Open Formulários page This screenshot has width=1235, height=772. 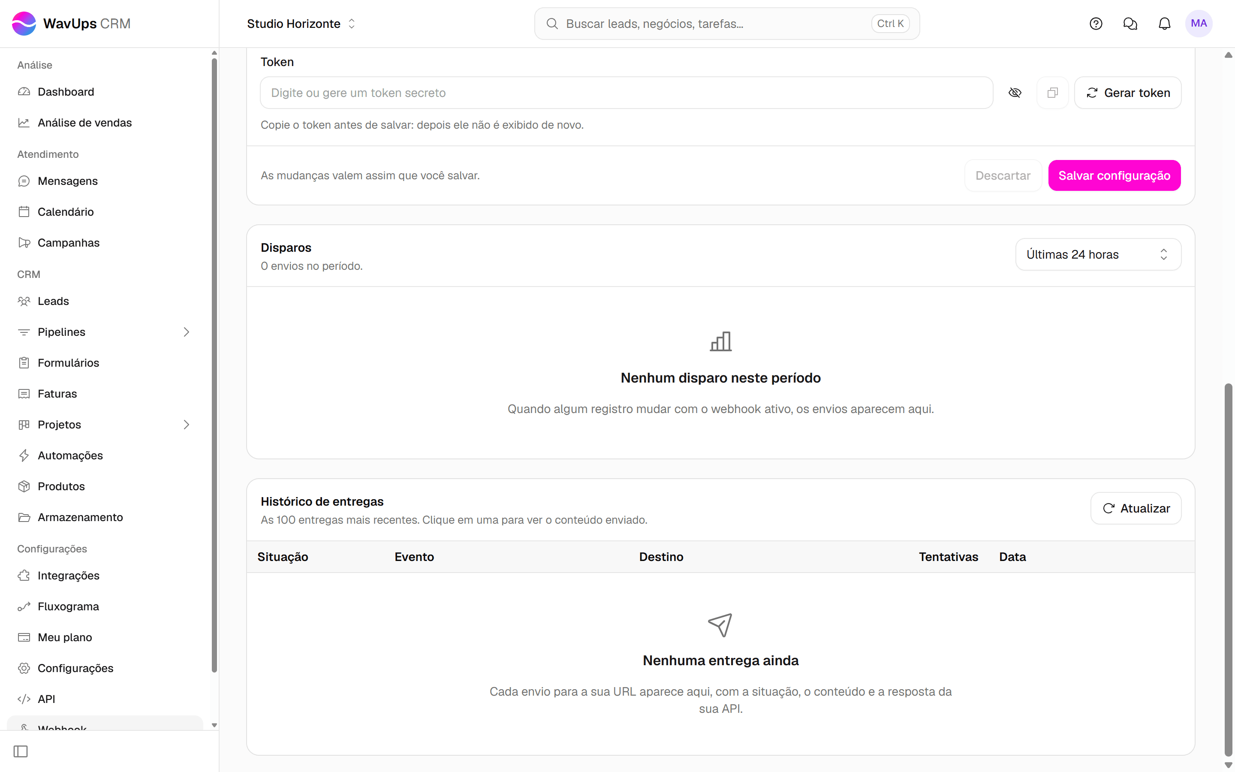pos(105,362)
